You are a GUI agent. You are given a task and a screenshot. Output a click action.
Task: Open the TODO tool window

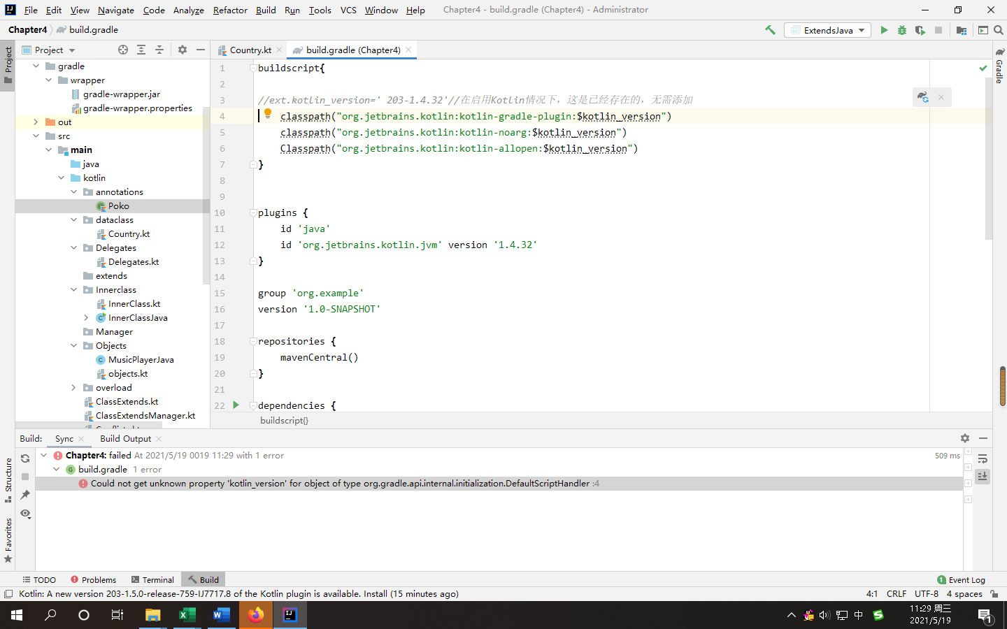point(39,579)
